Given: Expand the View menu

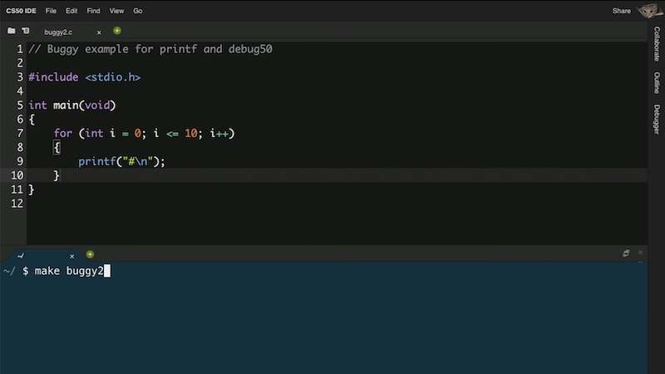Looking at the screenshot, I should coord(116,11).
